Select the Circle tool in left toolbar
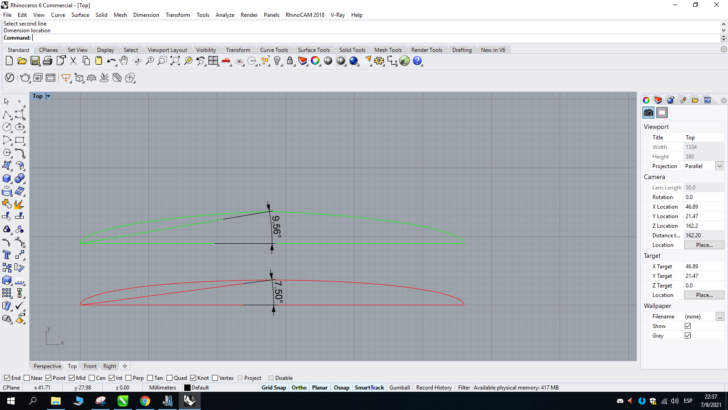728x410 pixels. click(7, 127)
